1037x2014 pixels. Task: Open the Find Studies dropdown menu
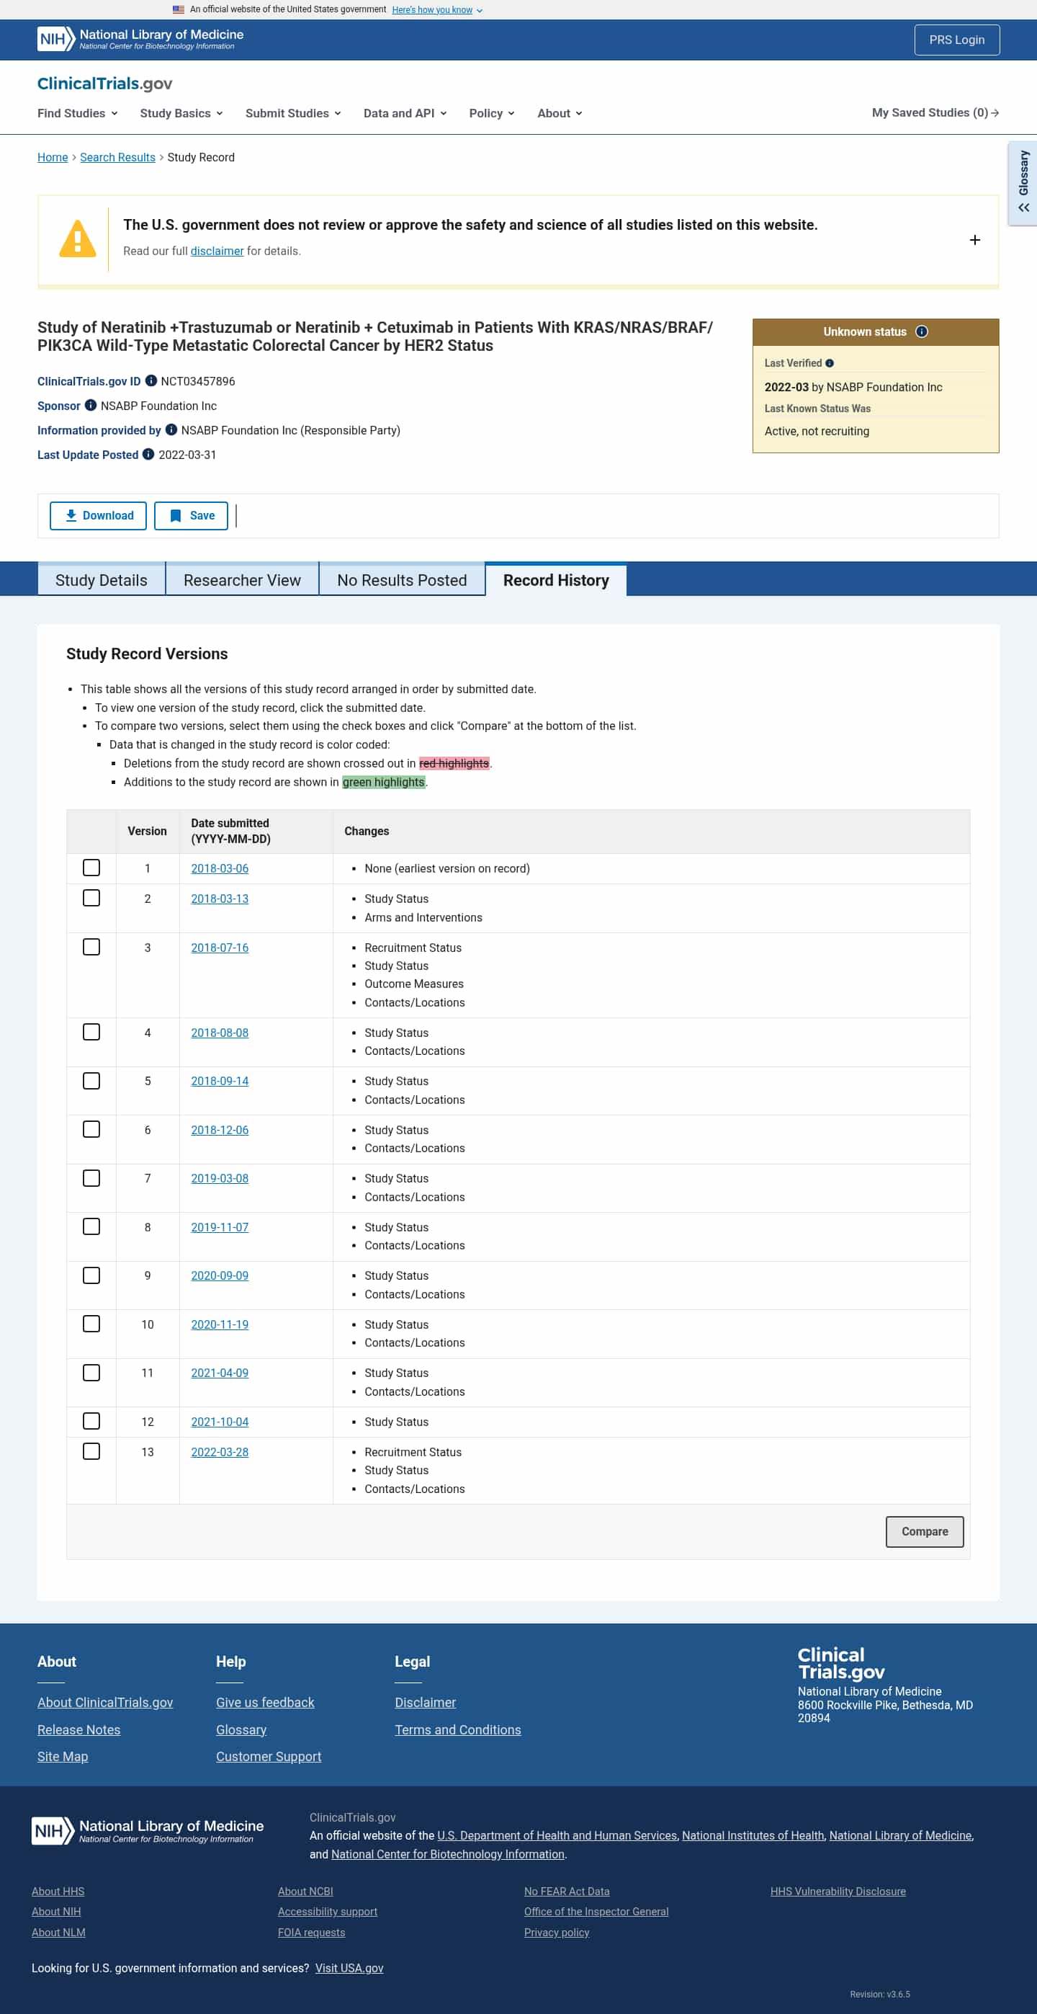pos(77,113)
